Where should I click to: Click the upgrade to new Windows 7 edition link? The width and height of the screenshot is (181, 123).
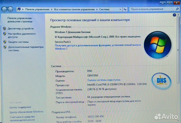click(98, 47)
